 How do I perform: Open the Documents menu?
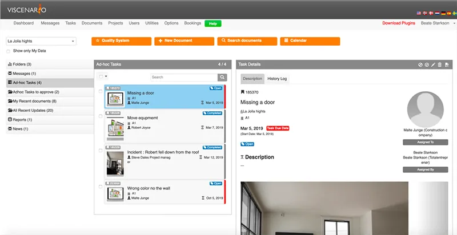[x=92, y=23]
